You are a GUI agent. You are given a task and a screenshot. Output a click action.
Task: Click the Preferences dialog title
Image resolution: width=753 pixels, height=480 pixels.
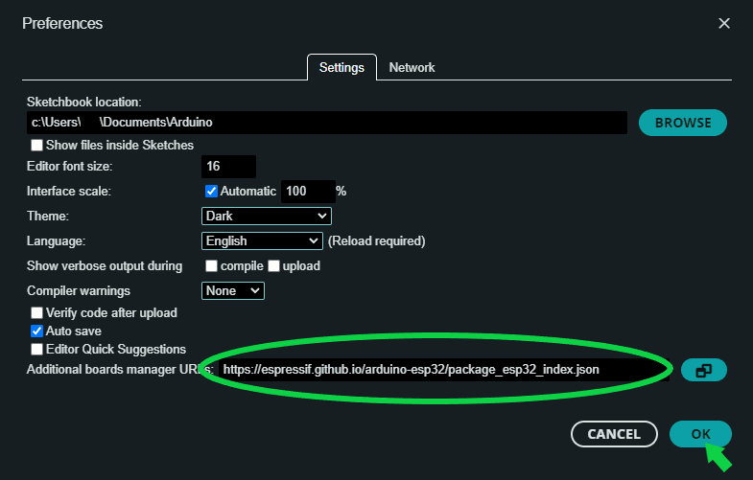click(62, 24)
